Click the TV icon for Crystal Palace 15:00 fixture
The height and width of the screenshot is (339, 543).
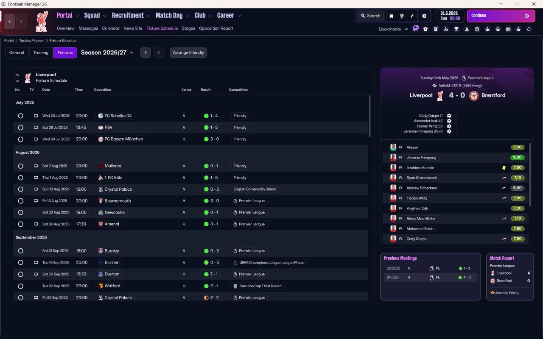click(x=36, y=189)
